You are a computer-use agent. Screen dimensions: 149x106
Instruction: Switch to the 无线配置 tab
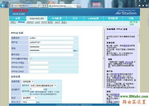point(57,18)
